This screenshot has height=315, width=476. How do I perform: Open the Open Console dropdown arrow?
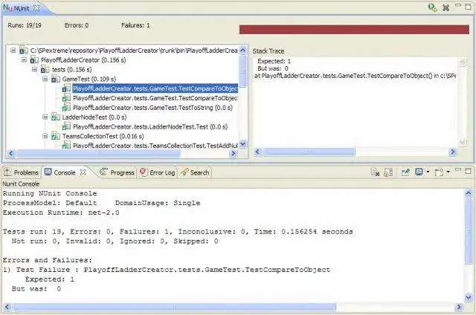click(x=448, y=172)
